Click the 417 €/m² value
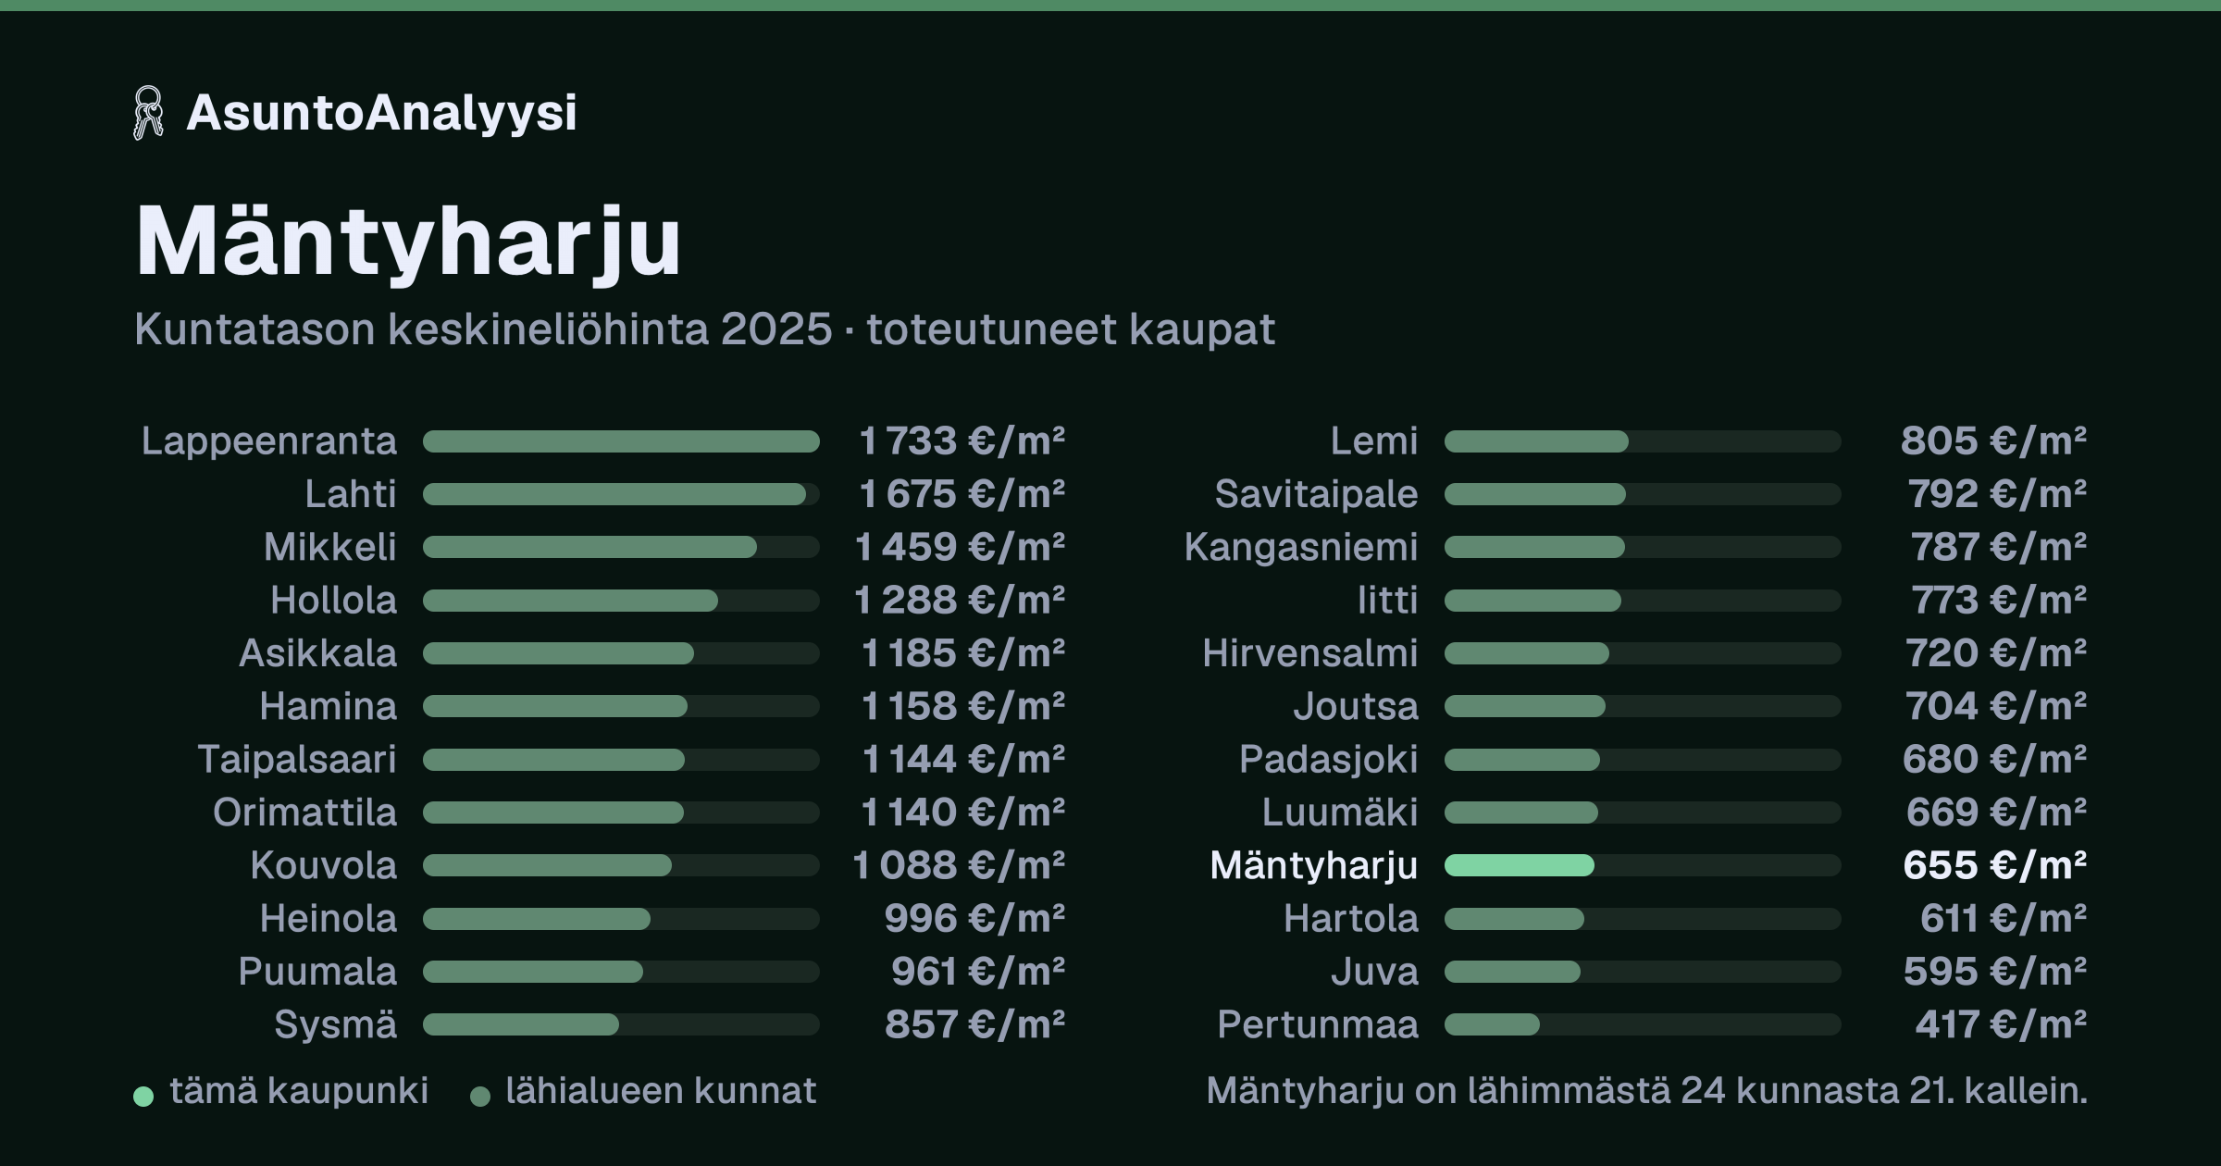Image resolution: width=2221 pixels, height=1166 pixels. click(x=2002, y=1024)
